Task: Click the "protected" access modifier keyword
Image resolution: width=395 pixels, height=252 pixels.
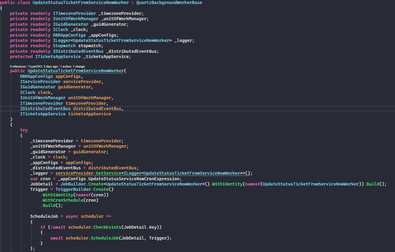Action: pyautogui.click(x=21, y=57)
